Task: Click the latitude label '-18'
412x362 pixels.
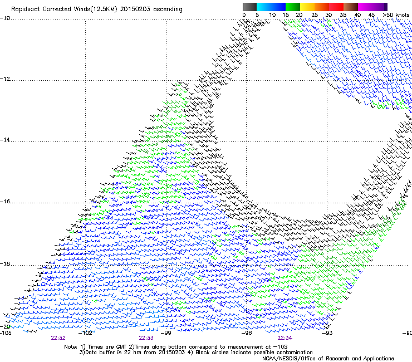Action: [5, 263]
